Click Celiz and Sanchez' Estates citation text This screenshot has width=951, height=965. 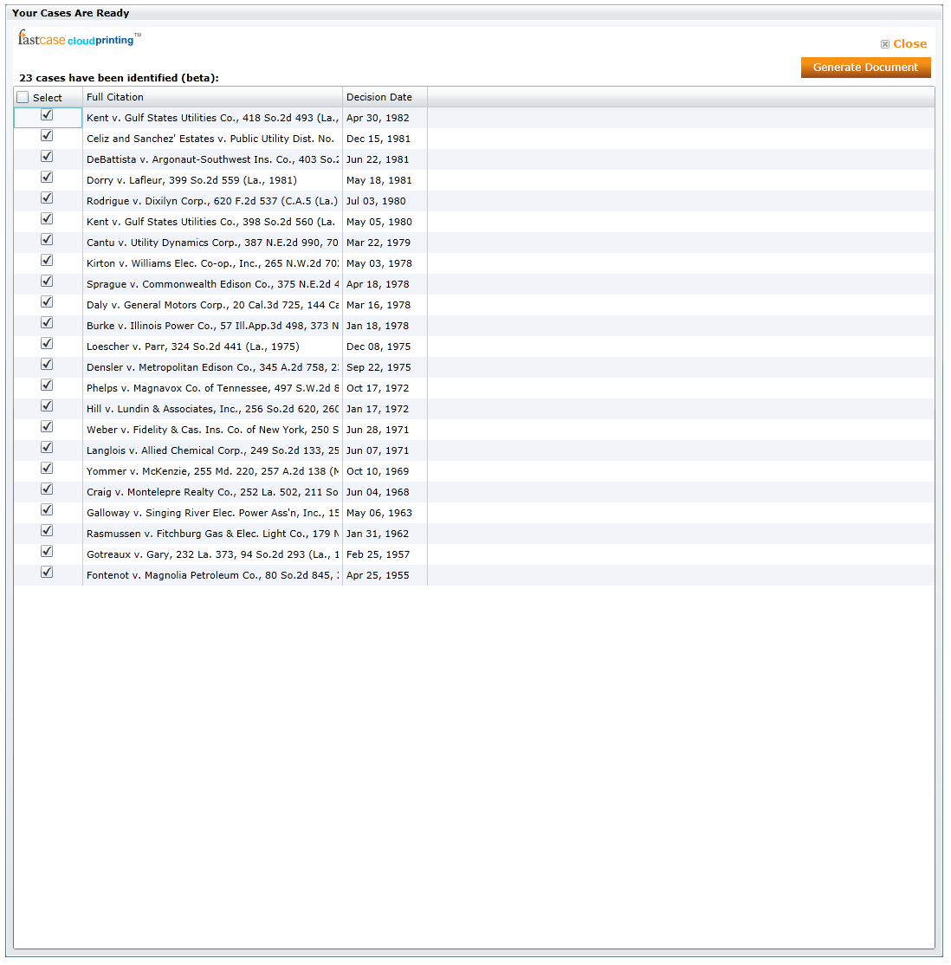[210, 139]
